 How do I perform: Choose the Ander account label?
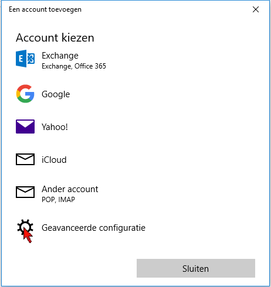70,189
